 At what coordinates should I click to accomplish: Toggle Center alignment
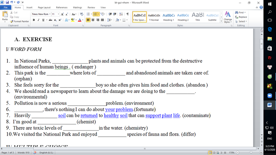93,20
